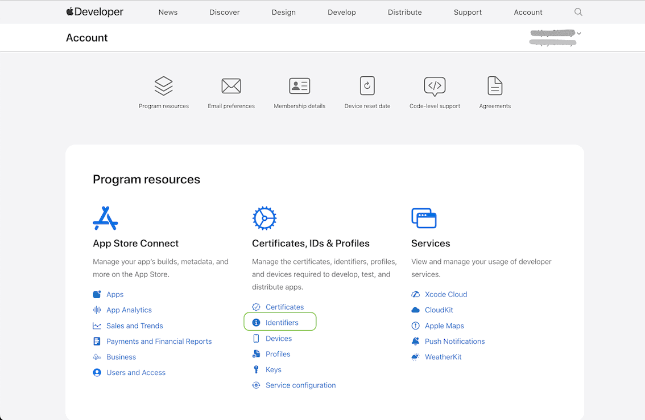Viewport: 645px width, 420px height.
Task: Click the person icon beside Users and Access
Action: (97, 373)
